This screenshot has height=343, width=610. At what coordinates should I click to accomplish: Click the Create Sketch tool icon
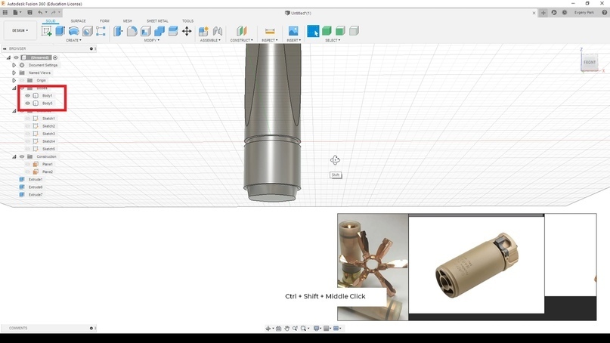click(47, 31)
